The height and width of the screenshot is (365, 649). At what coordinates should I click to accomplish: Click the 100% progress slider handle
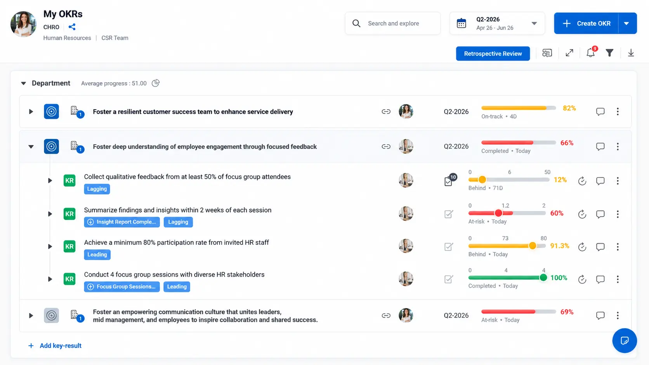coord(543,277)
